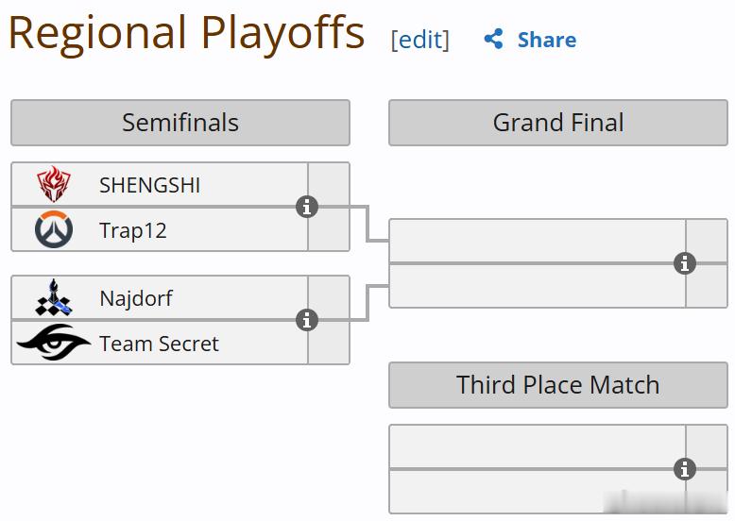The height and width of the screenshot is (521, 735).
Task: Select the SHENGSHI team name
Action: (149, 185)
